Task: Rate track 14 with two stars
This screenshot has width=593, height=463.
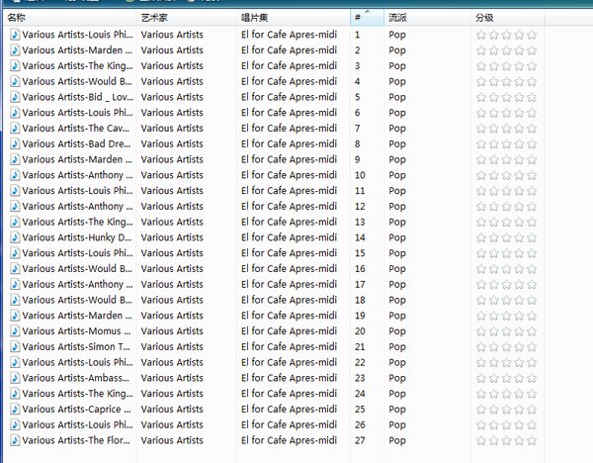Action: [494, 237]
